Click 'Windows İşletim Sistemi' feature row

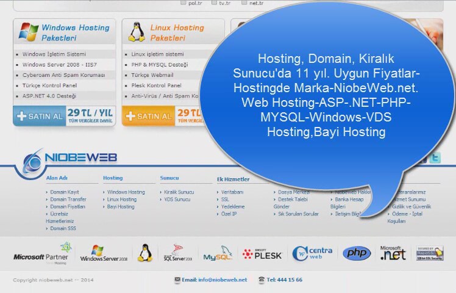point(64,54)
